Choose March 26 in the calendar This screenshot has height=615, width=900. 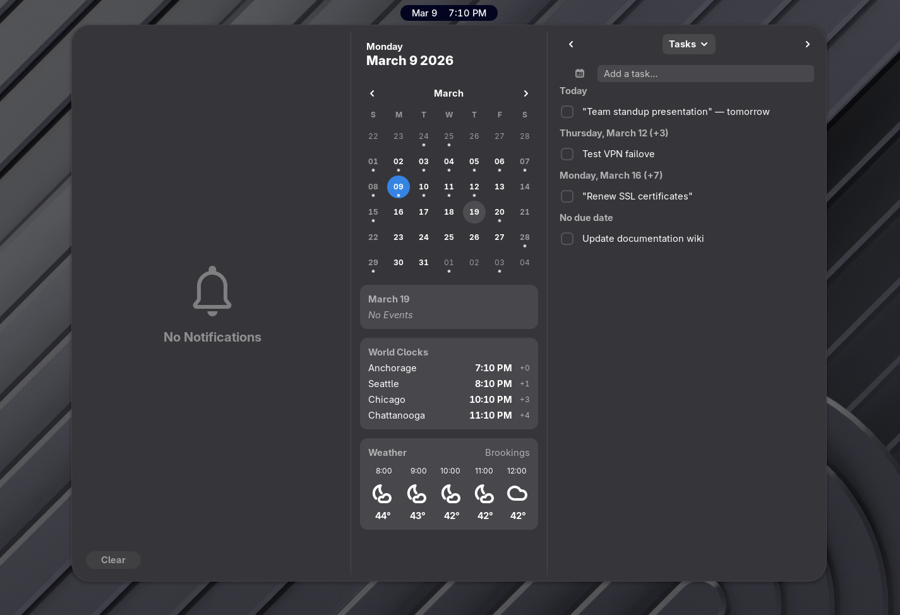point(474,237)
